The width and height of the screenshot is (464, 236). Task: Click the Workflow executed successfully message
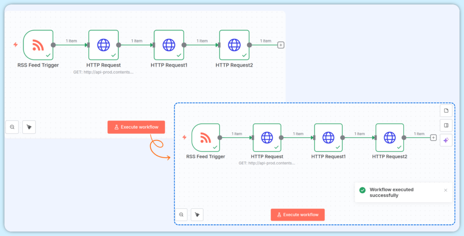[391, 193]
